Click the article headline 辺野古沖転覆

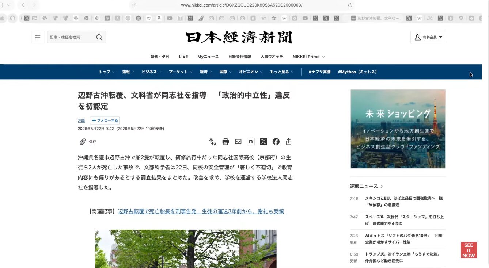[x=184, y=101]
